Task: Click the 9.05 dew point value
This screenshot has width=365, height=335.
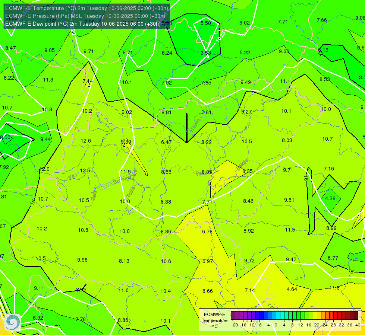Action: click(50, 51)
